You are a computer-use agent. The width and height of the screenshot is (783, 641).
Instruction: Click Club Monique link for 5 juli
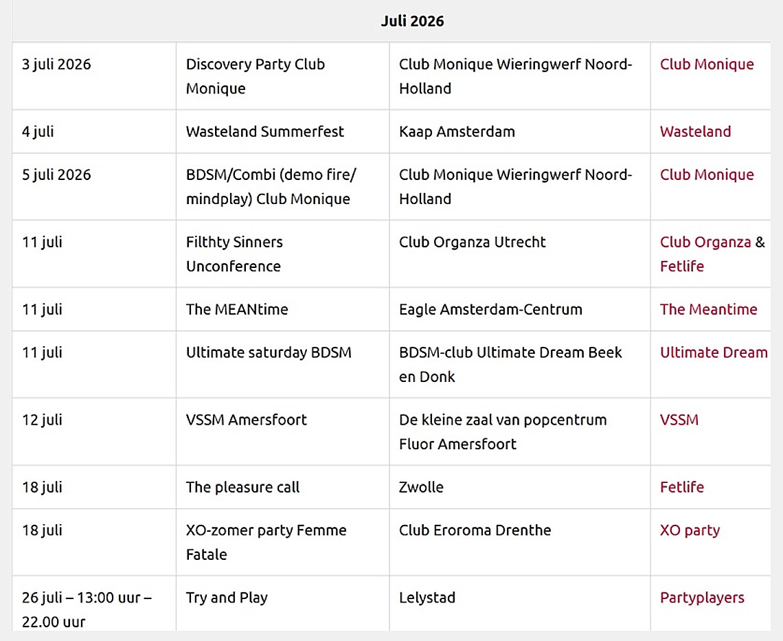point(707,175)
